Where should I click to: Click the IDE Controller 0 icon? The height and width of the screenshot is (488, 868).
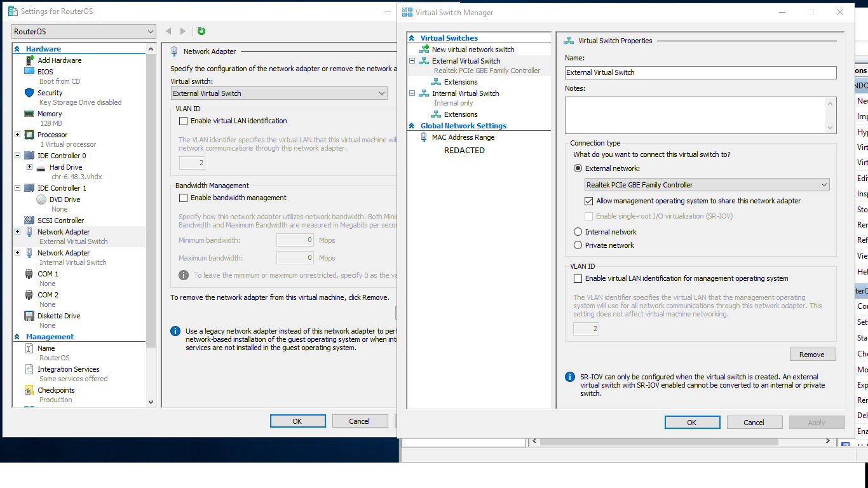tap(29, 156)
